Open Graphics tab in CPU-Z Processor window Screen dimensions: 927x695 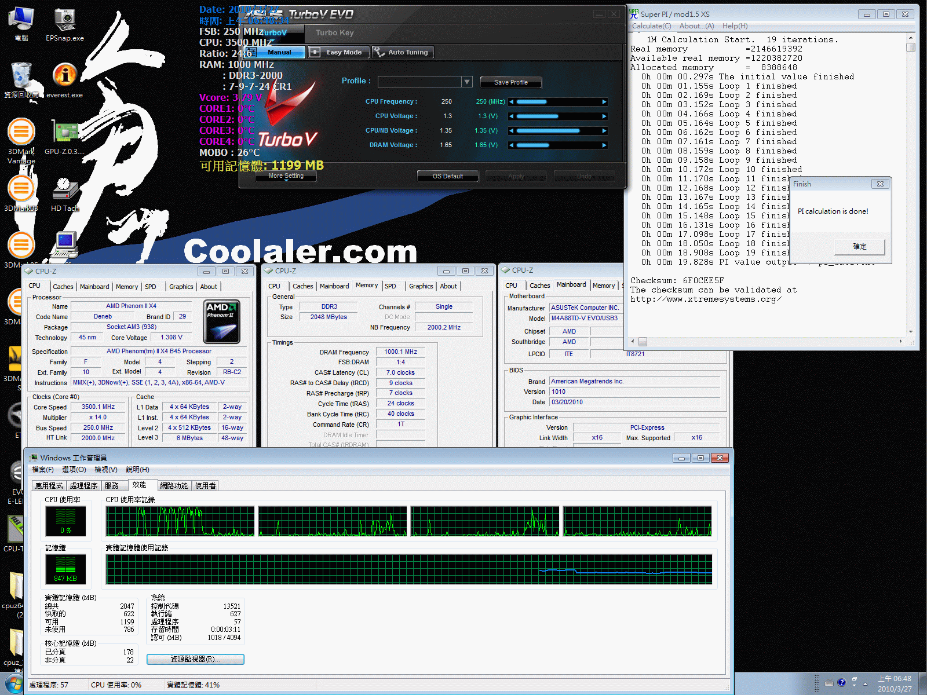181,287
